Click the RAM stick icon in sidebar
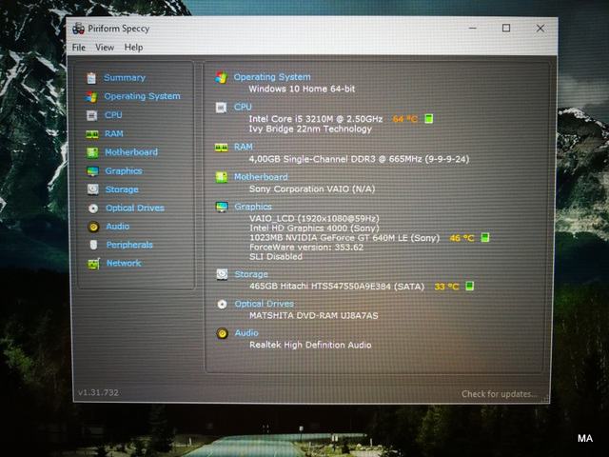This screenshot has width=609, height=457. 92,134
